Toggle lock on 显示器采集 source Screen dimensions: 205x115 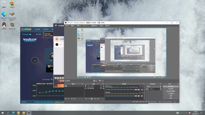(x=104, y=88)
